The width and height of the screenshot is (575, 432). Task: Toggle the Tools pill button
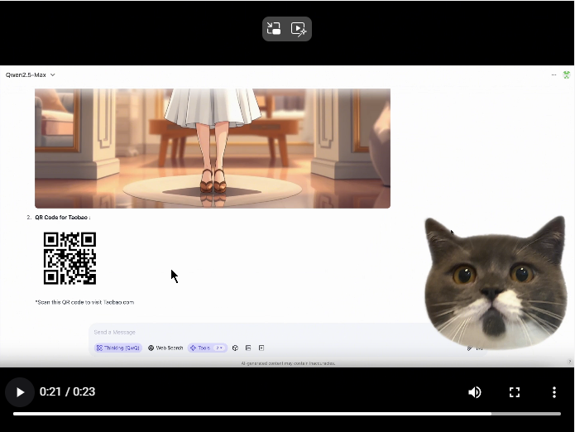200,348
